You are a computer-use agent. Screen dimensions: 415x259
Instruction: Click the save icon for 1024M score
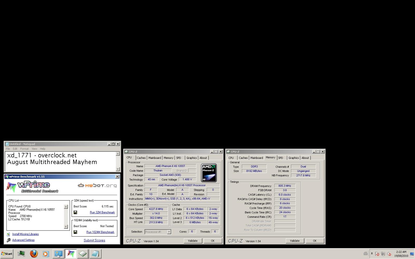[75, 232]
